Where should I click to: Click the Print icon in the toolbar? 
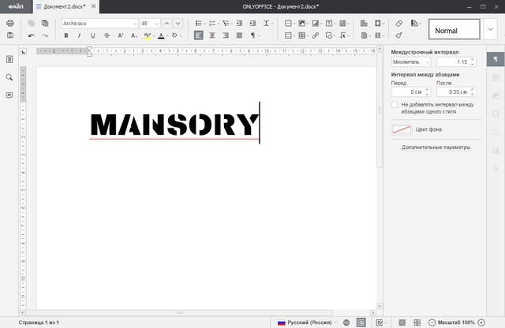click(x=10, y=24)
